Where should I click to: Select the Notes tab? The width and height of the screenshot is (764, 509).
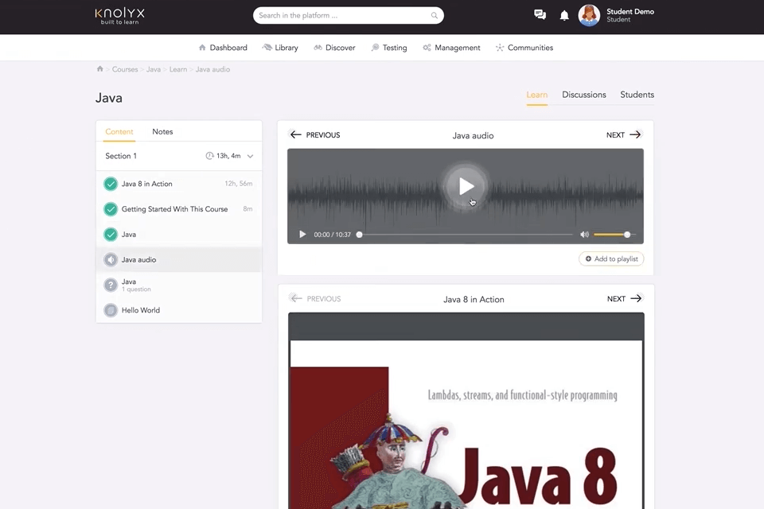tap(162, 132)
